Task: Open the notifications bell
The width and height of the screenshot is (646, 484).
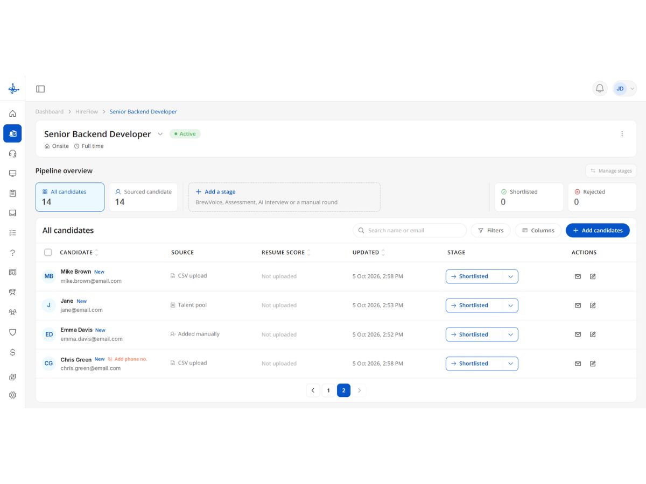Action: point(600,89)
